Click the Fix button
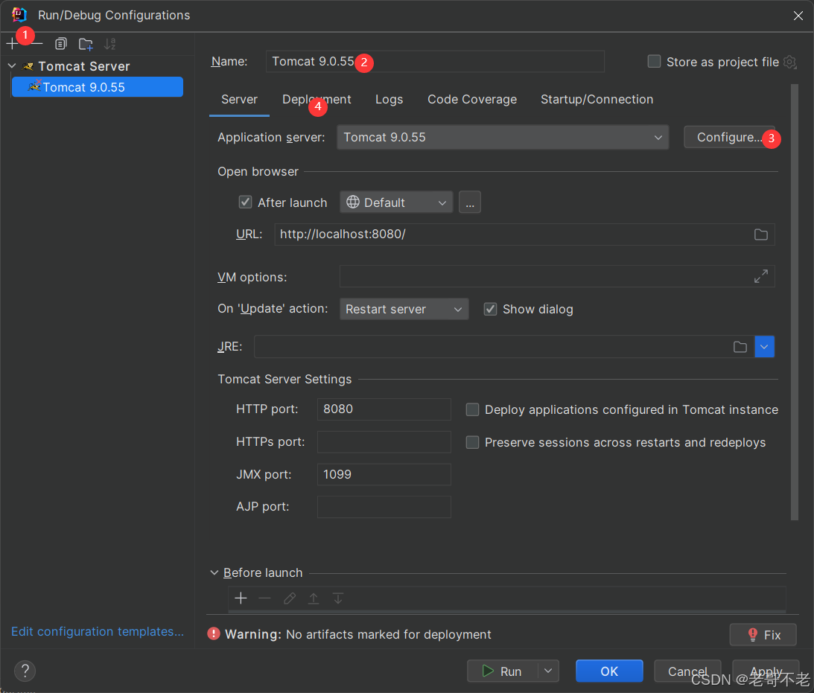The height and width of the screenshot is (693, 814). coord(763,634)
